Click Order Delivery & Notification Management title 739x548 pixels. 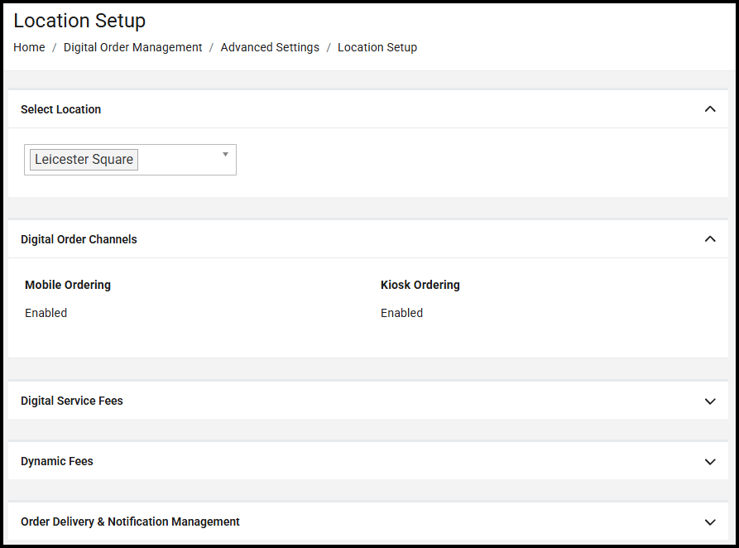(130, 522)
